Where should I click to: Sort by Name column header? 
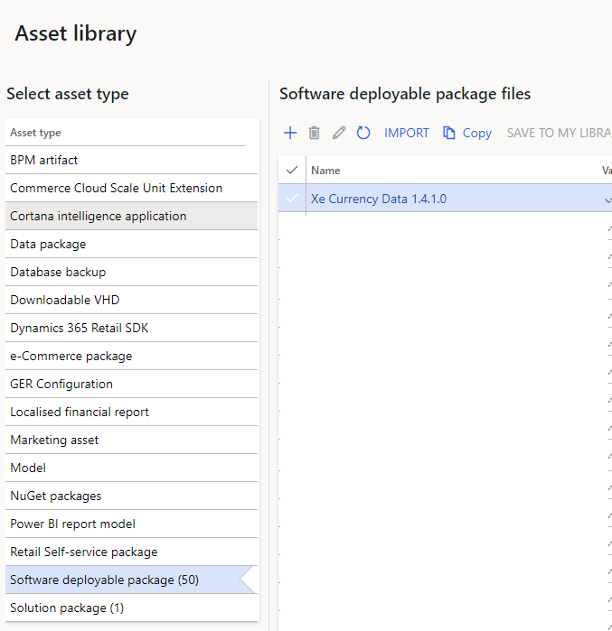(x=325, y=170)
